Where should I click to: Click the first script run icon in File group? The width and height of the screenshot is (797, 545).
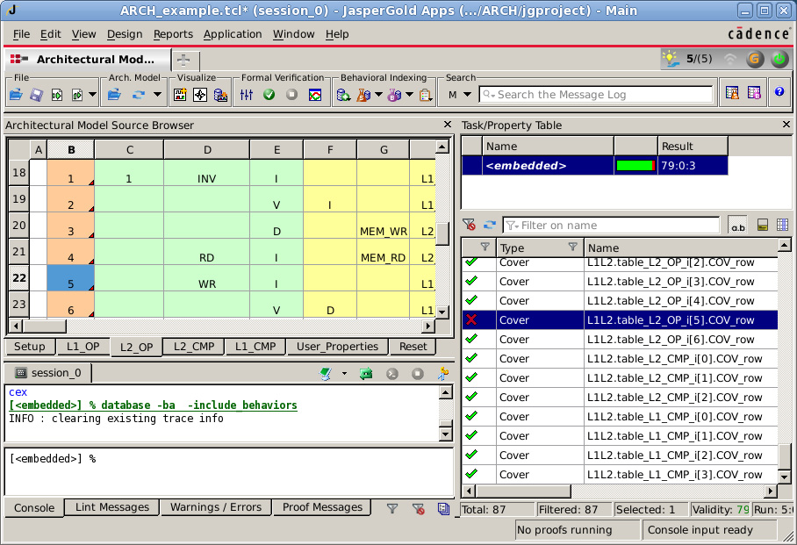tap(57, 95)
